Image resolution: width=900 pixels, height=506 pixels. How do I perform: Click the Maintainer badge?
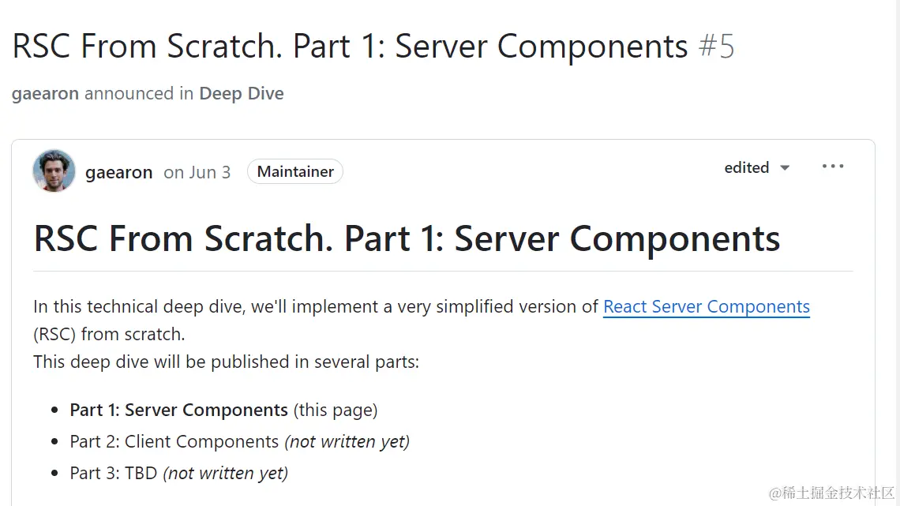[295, 171]
